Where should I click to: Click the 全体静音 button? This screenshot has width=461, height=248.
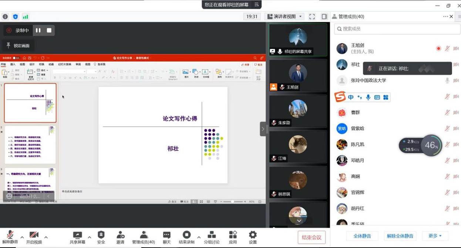coord(362,236)
